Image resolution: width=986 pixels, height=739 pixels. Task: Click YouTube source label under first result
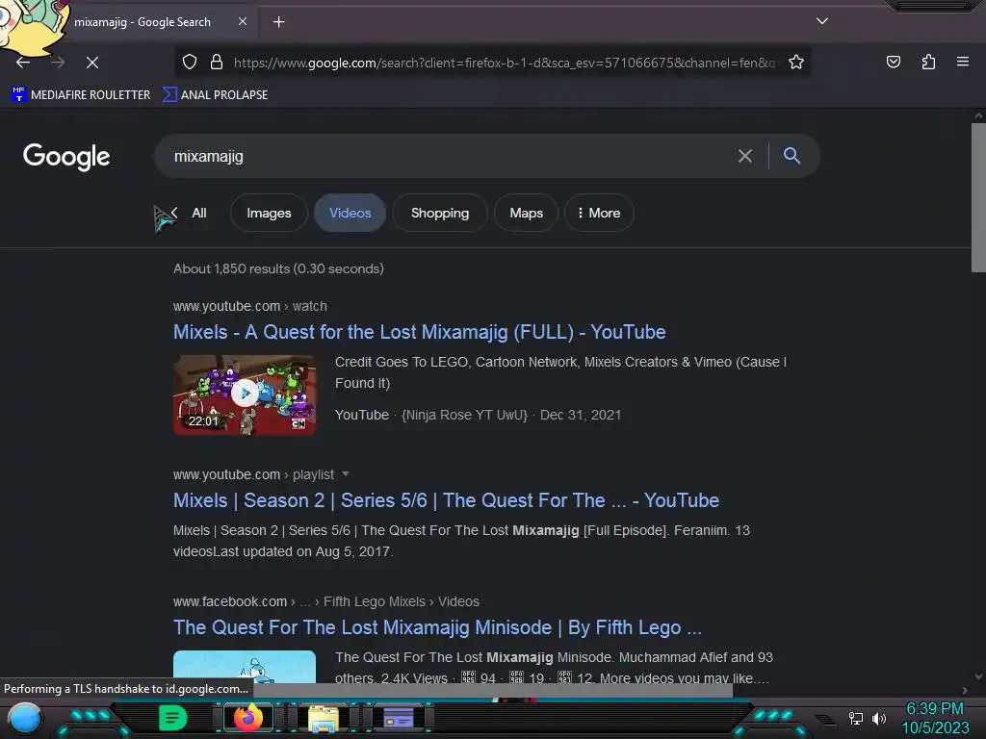tap(362, 415)
